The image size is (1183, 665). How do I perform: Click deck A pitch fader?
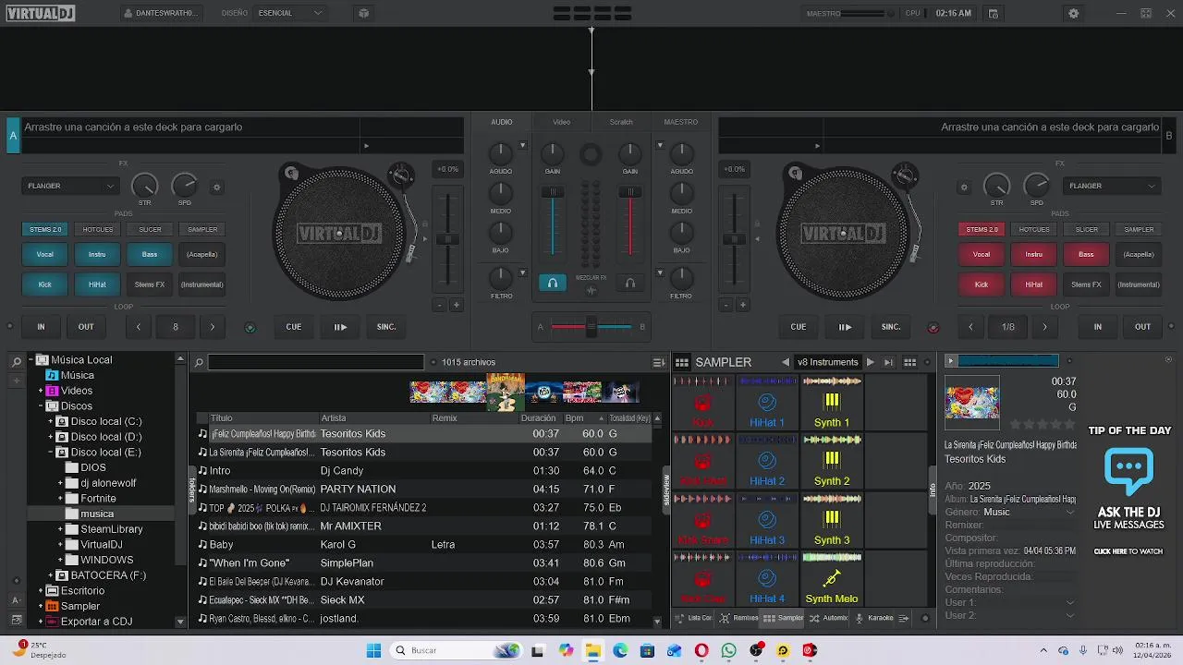[448, 239]
